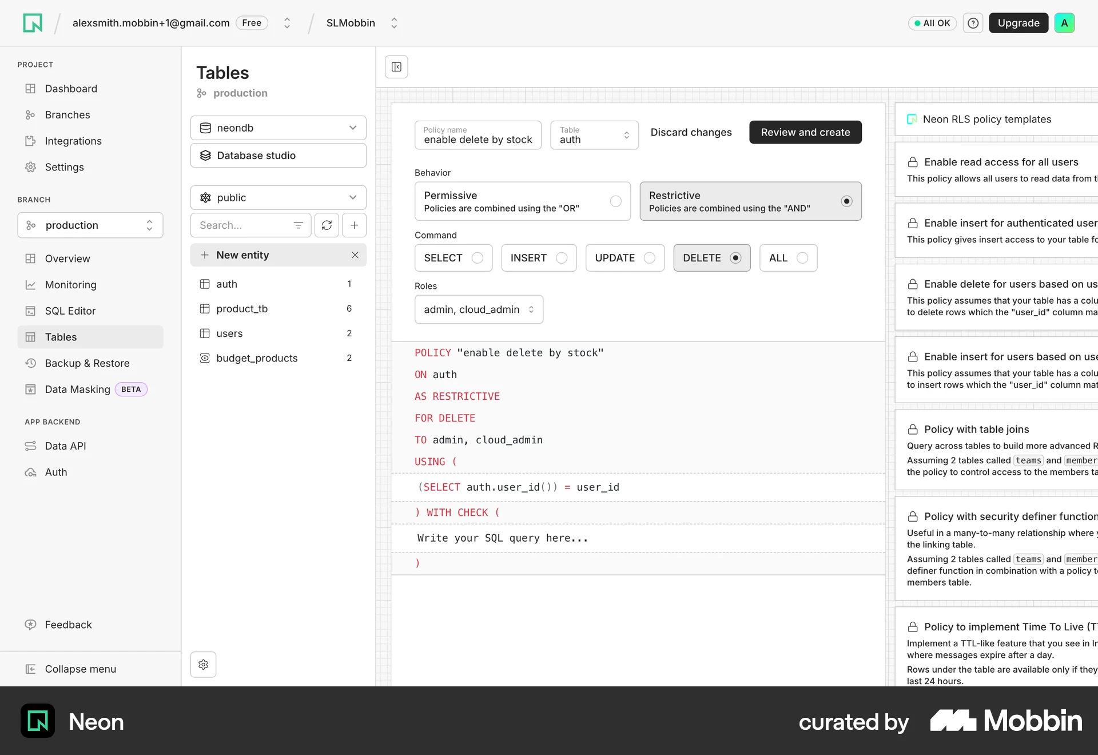Open Backup & Restore page
Image resolution: width=1098 pixels, height=755 pixels.
tap(90, 363)
